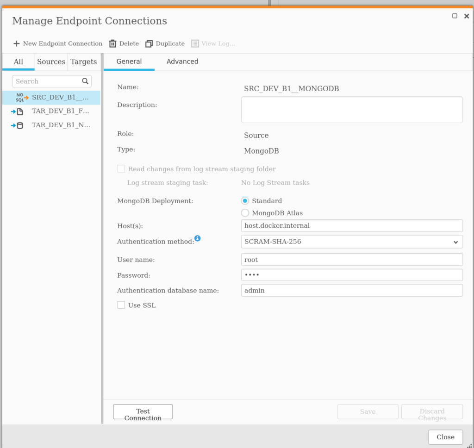This screenshot has width=474, height=448.
Task: Enable the Use SSL checkbox
Action: [x=121, y=305]
